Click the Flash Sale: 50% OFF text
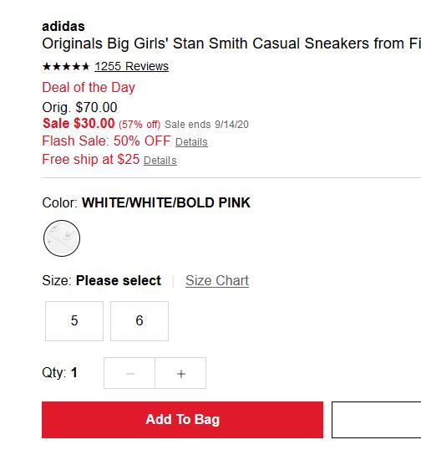Viewport: 421px width, 450px height. (x=106, y=141)
